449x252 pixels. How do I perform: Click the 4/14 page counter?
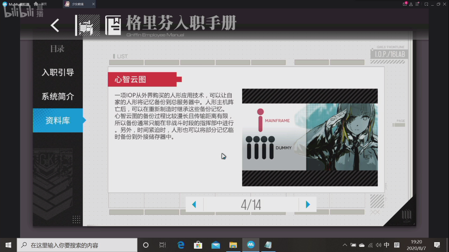(251, 205)
